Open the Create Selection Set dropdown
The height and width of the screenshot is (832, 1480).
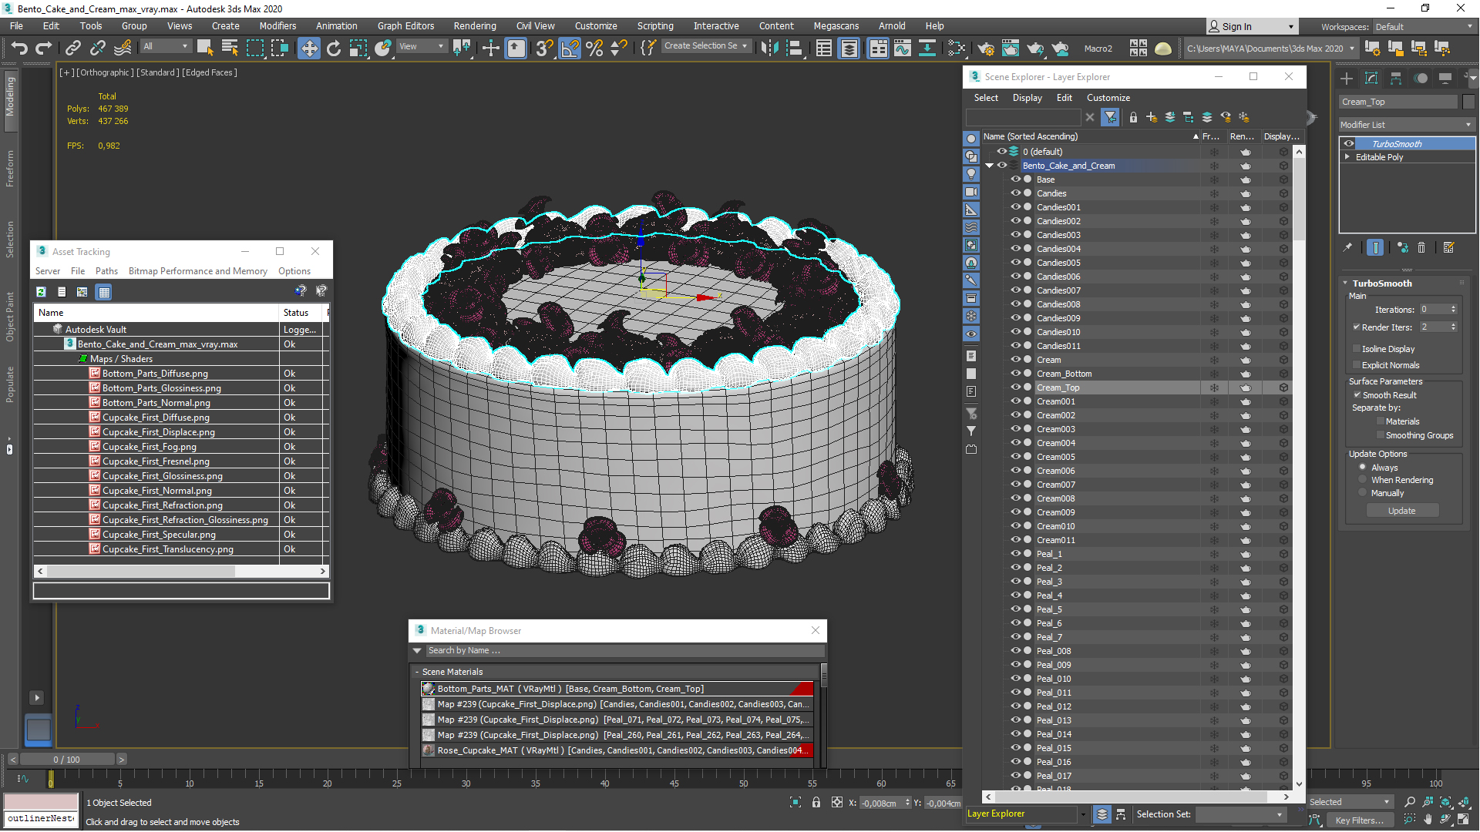[706, 46]
